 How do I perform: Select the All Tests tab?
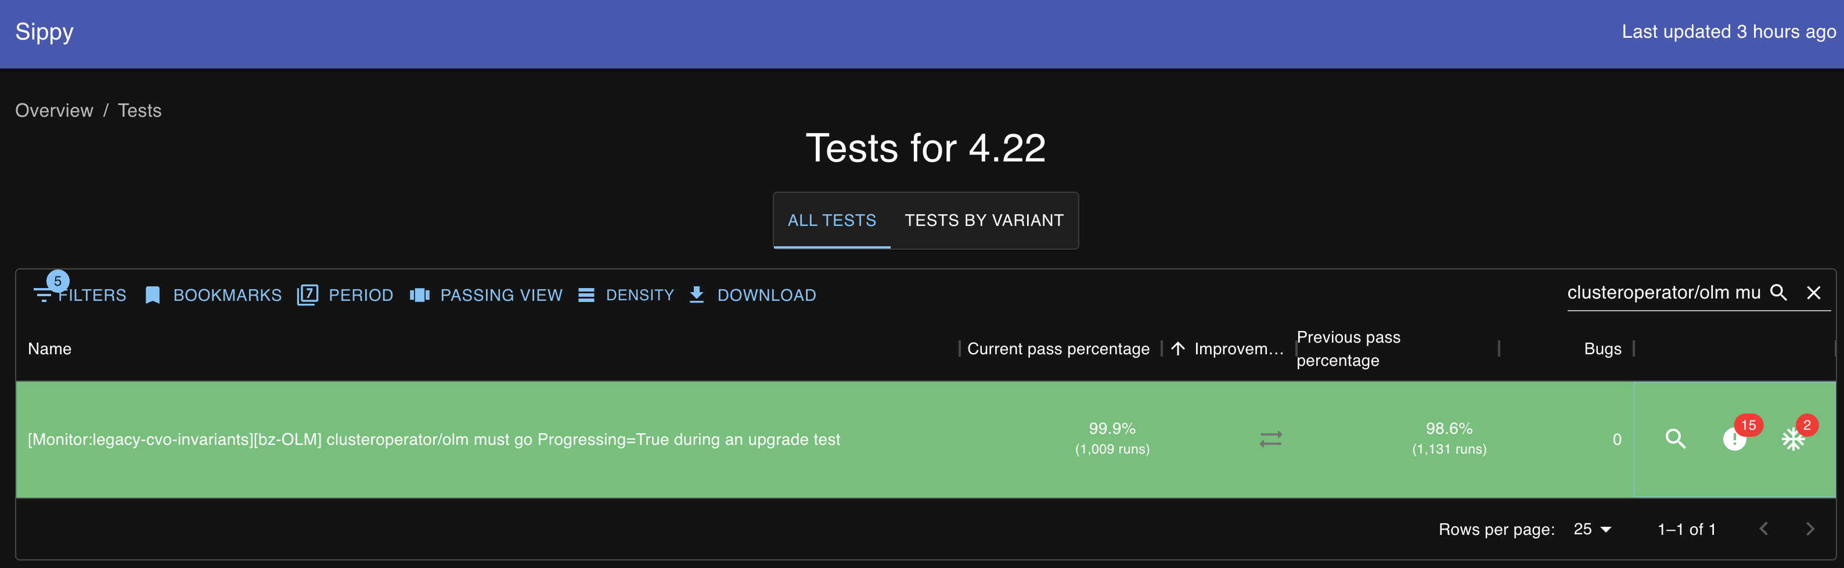pos(832,221)
